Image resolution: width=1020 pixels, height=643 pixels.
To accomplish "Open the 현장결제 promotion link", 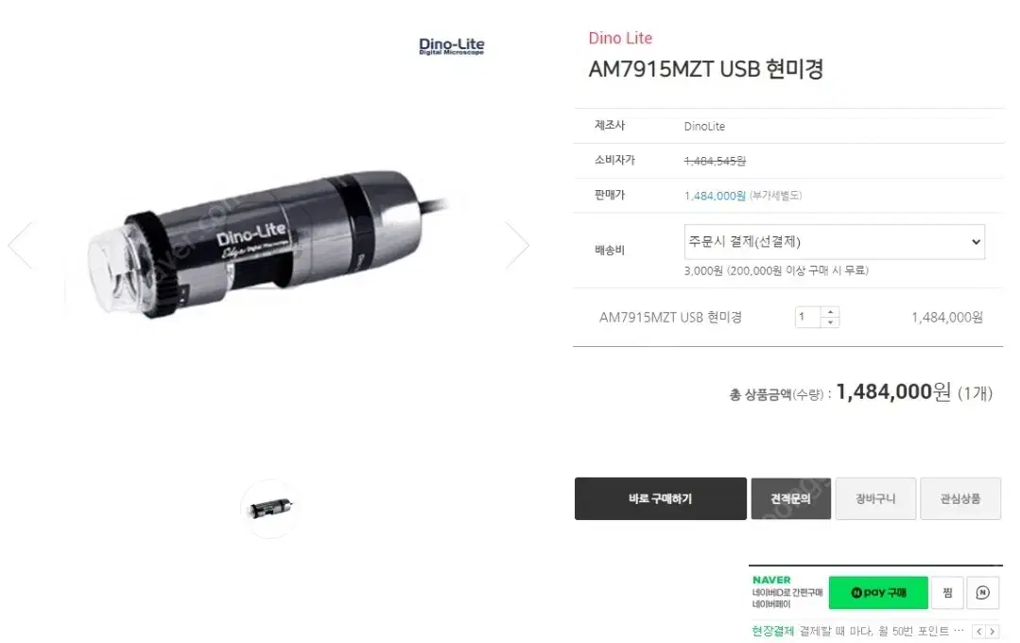I will (x=773, y=632).
